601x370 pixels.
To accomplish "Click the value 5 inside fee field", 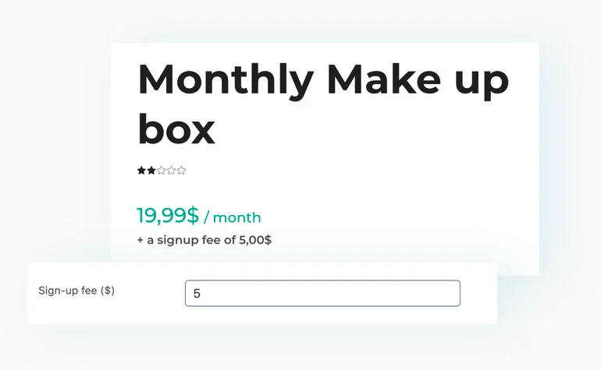I will [197, 294].
